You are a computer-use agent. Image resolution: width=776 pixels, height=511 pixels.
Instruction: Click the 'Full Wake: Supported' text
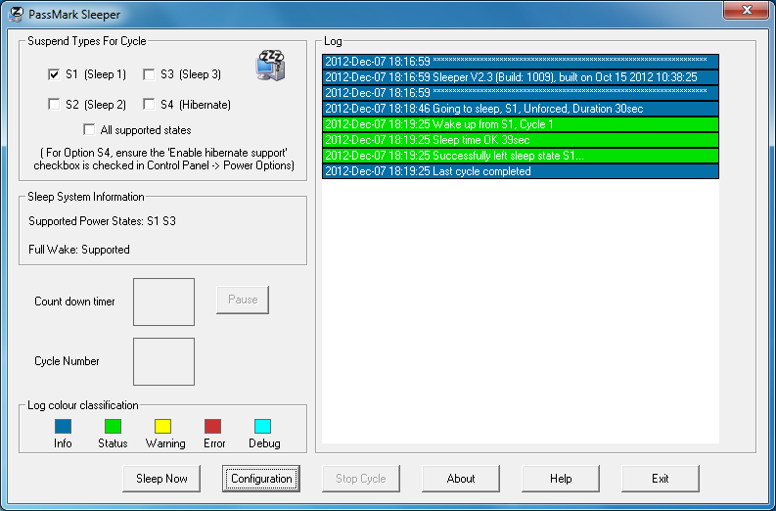(79, 250)
